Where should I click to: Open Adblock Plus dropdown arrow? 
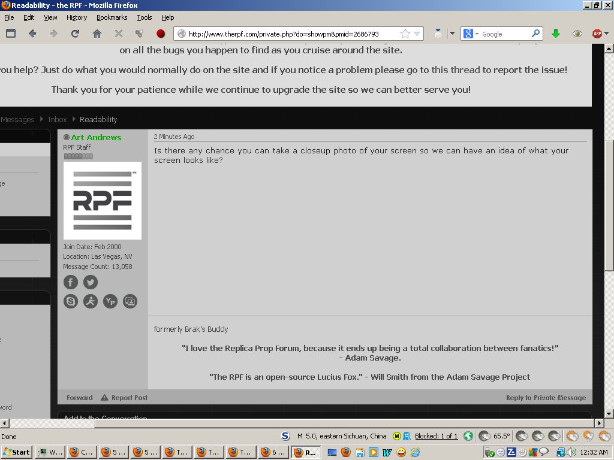[x=607, y=34]
